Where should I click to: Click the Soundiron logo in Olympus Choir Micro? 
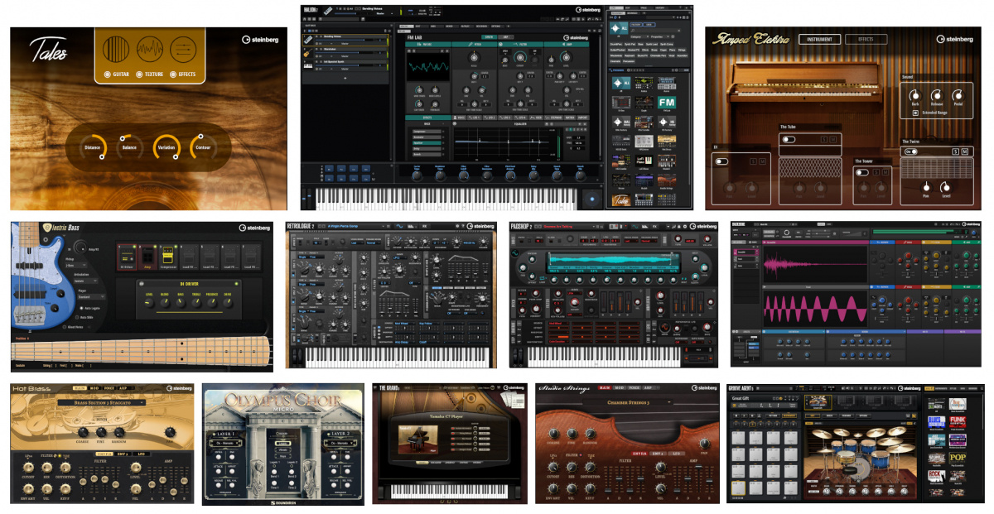(x=283, y=502)
